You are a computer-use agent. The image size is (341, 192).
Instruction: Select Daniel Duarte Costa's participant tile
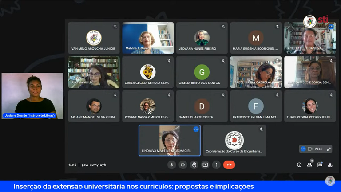point(202,106)
